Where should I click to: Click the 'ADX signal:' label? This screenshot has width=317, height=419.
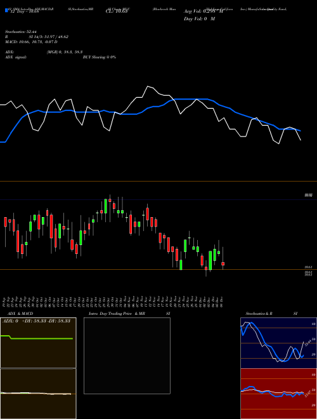pos(16,57)
